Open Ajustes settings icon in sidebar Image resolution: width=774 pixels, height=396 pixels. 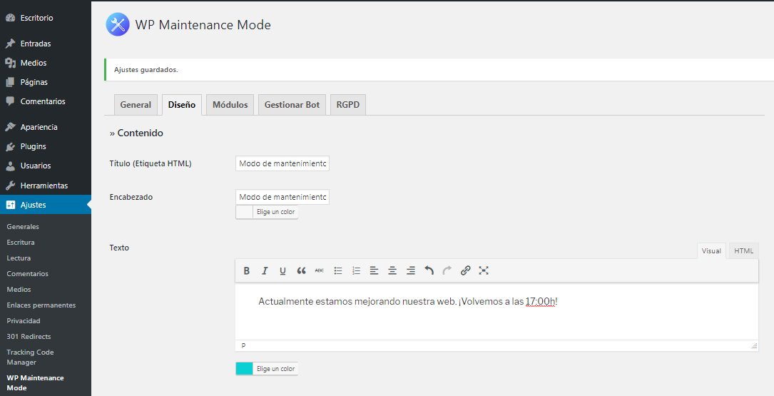click(x=11, y=205)
